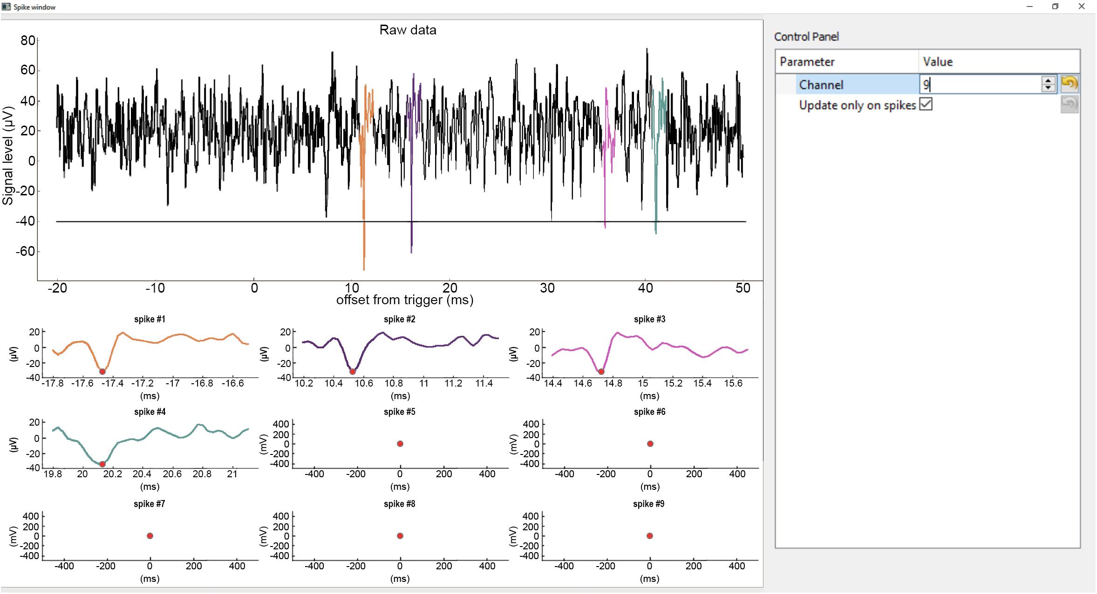Click the Raw data plot title

click(x=408, y=30)
